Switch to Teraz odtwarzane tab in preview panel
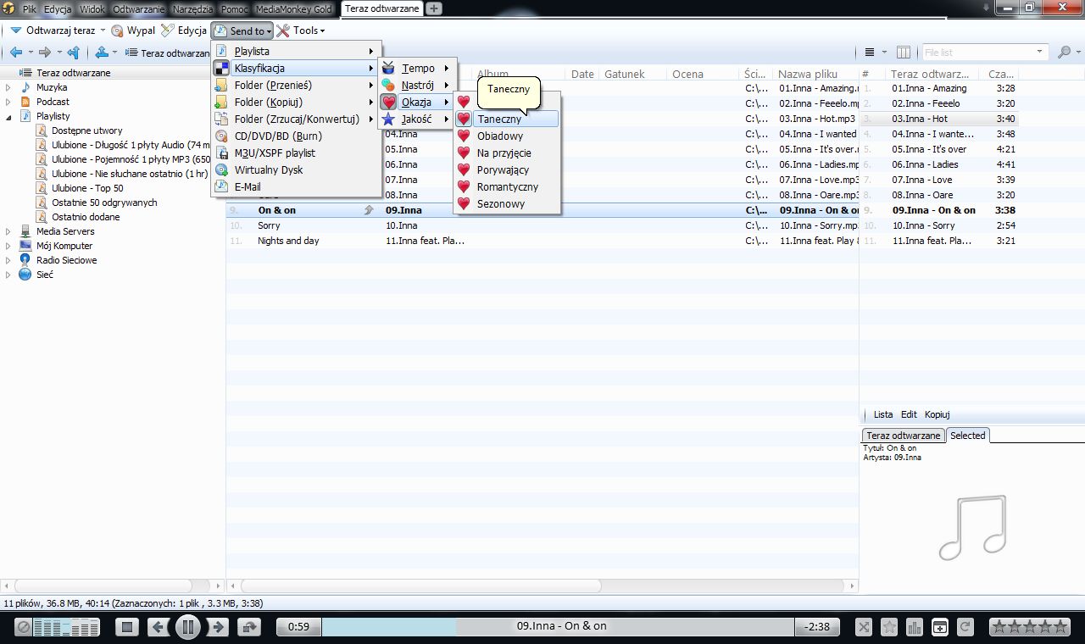The image size is (1085, 644). [903, 436]
